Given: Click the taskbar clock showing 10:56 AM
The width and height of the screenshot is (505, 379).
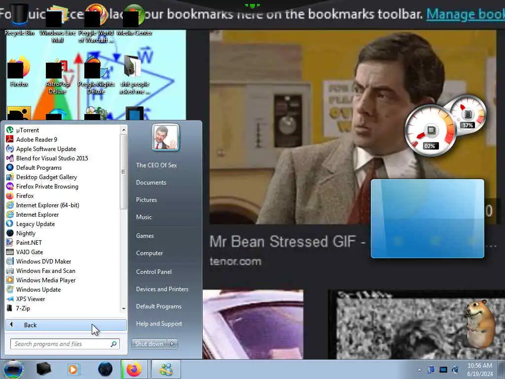Looking at the screenshot, I should tap(479, 369).
